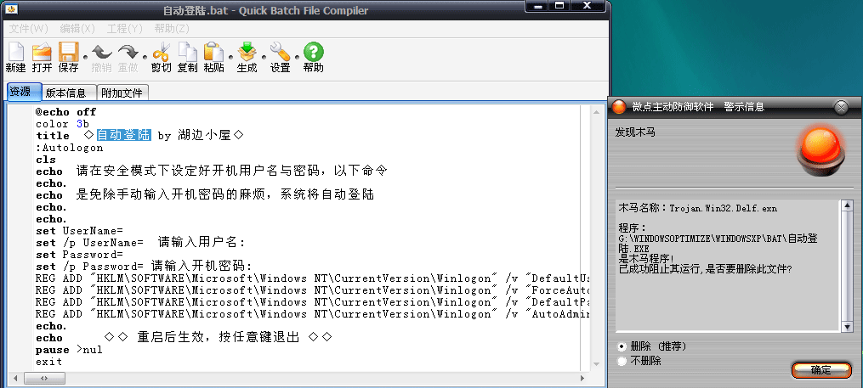Close the 微点 alert dialog with X
The image size is (863, 388).
[x=841, y=107]
